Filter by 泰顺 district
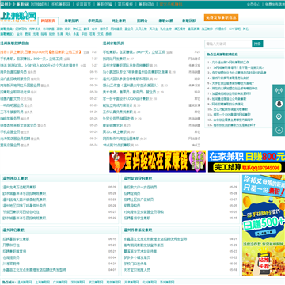Screen dimensions: 285x285 coord(108,34)
